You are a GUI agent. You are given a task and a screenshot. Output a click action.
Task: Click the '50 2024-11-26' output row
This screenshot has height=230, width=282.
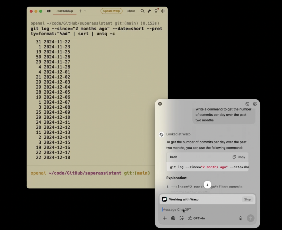coord(53,57)
